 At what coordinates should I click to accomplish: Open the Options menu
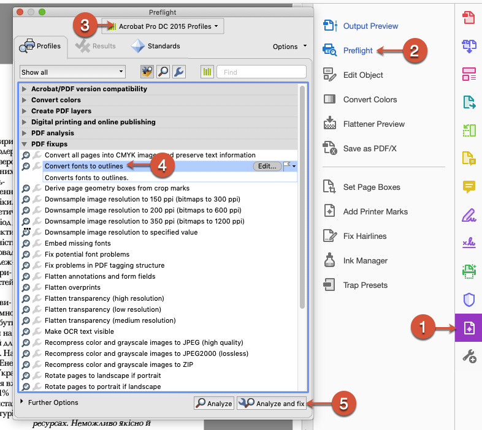pos(289,47)
